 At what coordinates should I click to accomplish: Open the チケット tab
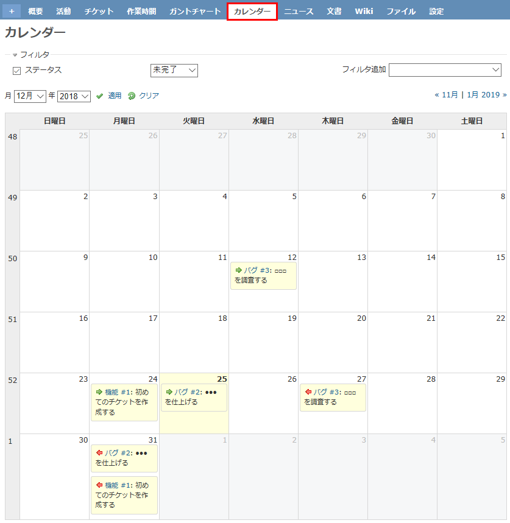pyautogui.click(x=99, y=12)
